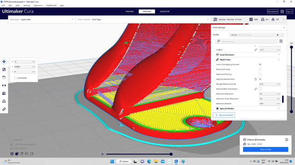Image resolution: width=295 pixels, height=165 pixels.
Task: Open the Preferences menu
Action: point(51,5)
